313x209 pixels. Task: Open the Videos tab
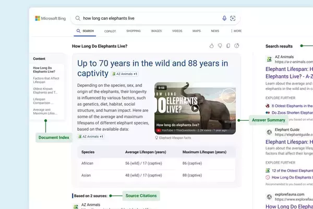pyautogui.click(x=177, y=31)
